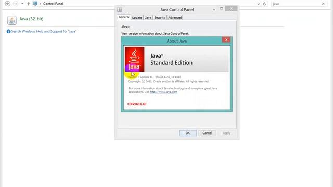Close the Java Control Panel window
The width and height of the screenshot is (333, 187).
(x=231, y=8)
